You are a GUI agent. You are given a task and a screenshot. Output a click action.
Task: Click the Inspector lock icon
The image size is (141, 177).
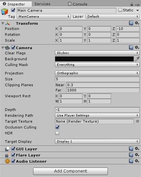pos(132,5)
